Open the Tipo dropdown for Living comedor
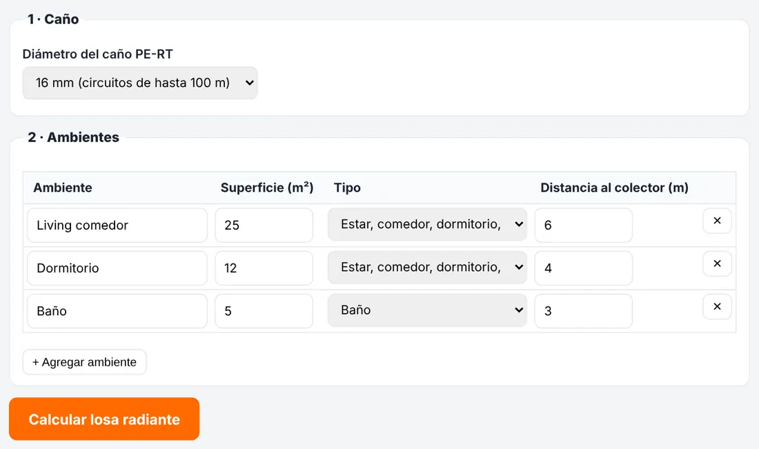759x449 pixels. [427, 225]
